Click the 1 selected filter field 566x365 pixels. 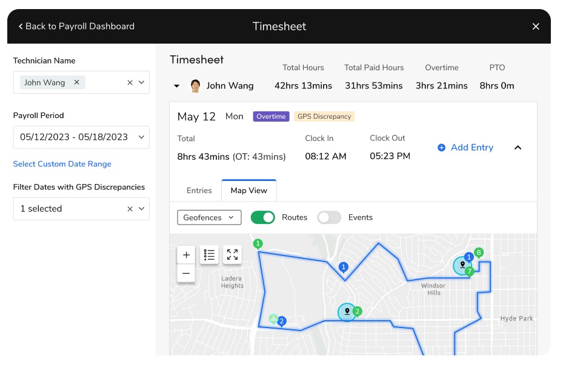pyautogui.click(x=81, y=209)
